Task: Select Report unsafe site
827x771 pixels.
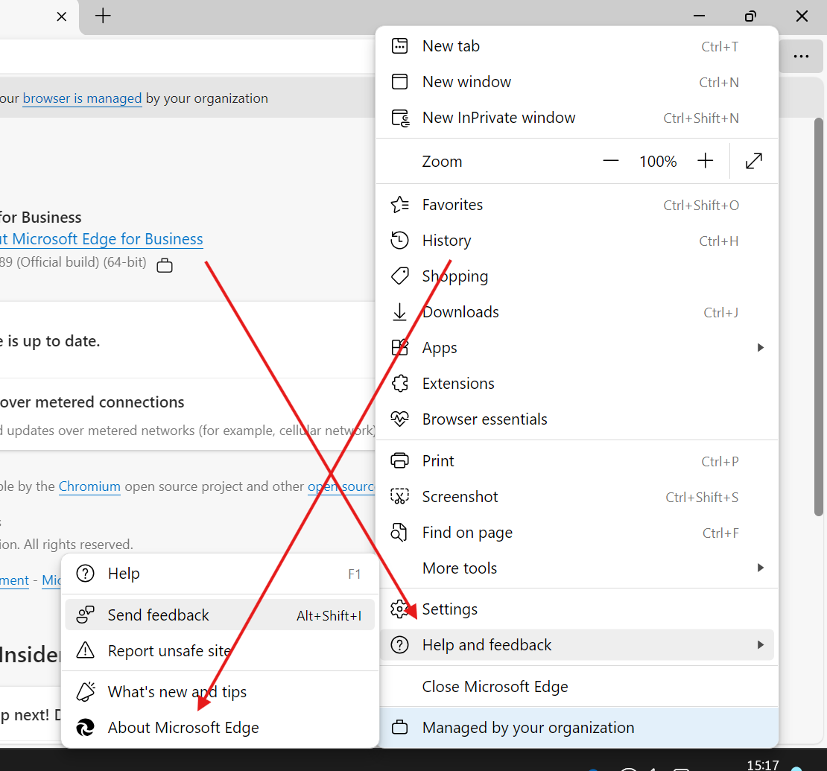Action: click(x=220, y=651)
